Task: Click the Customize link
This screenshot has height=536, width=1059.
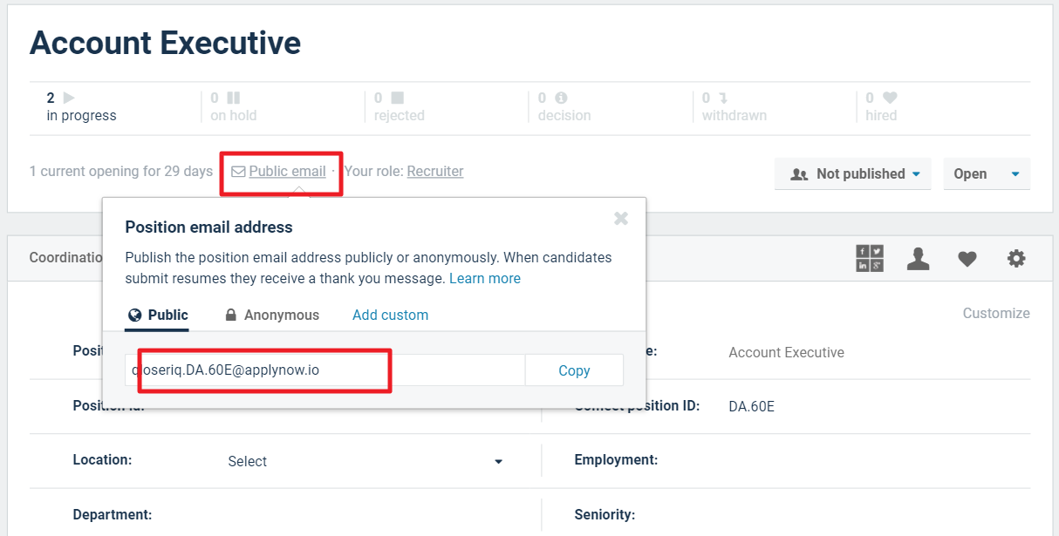Action: point(995,313)
